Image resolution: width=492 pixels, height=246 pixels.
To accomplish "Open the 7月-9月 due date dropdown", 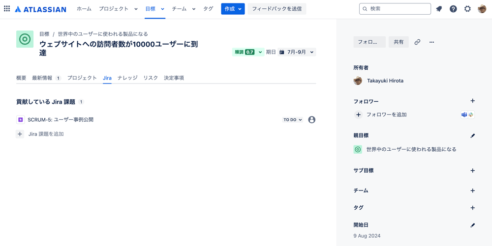I will coord(297,52).
